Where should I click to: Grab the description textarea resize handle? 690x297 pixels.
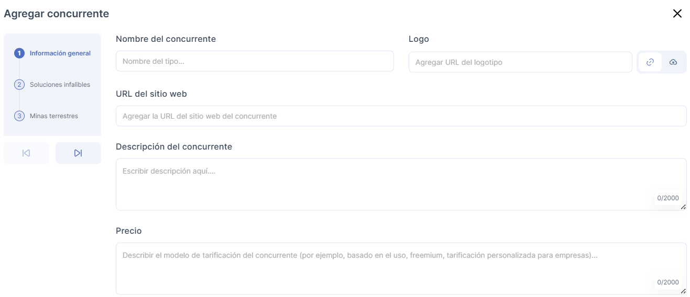(x=683, y=207)
